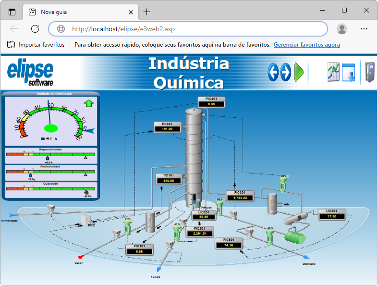Open the trend chart icon in header
The image size is (378, 286).
point(333,72)
